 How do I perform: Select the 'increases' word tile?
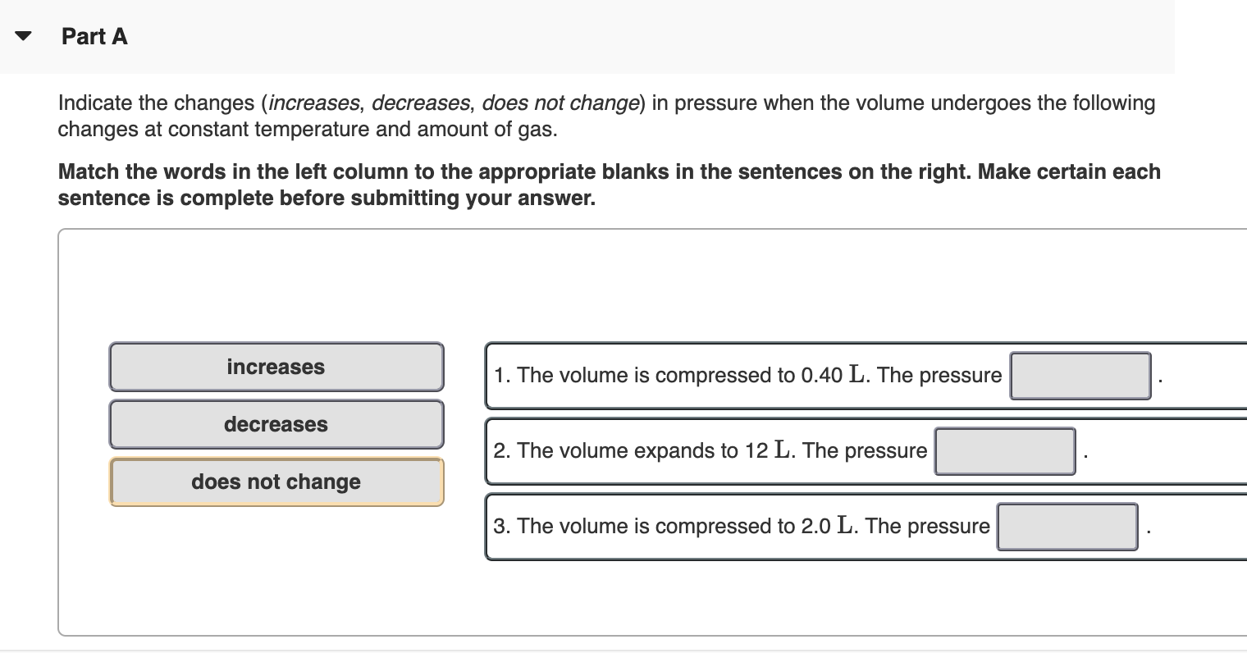pyautogui.click(x=276, y=367)
